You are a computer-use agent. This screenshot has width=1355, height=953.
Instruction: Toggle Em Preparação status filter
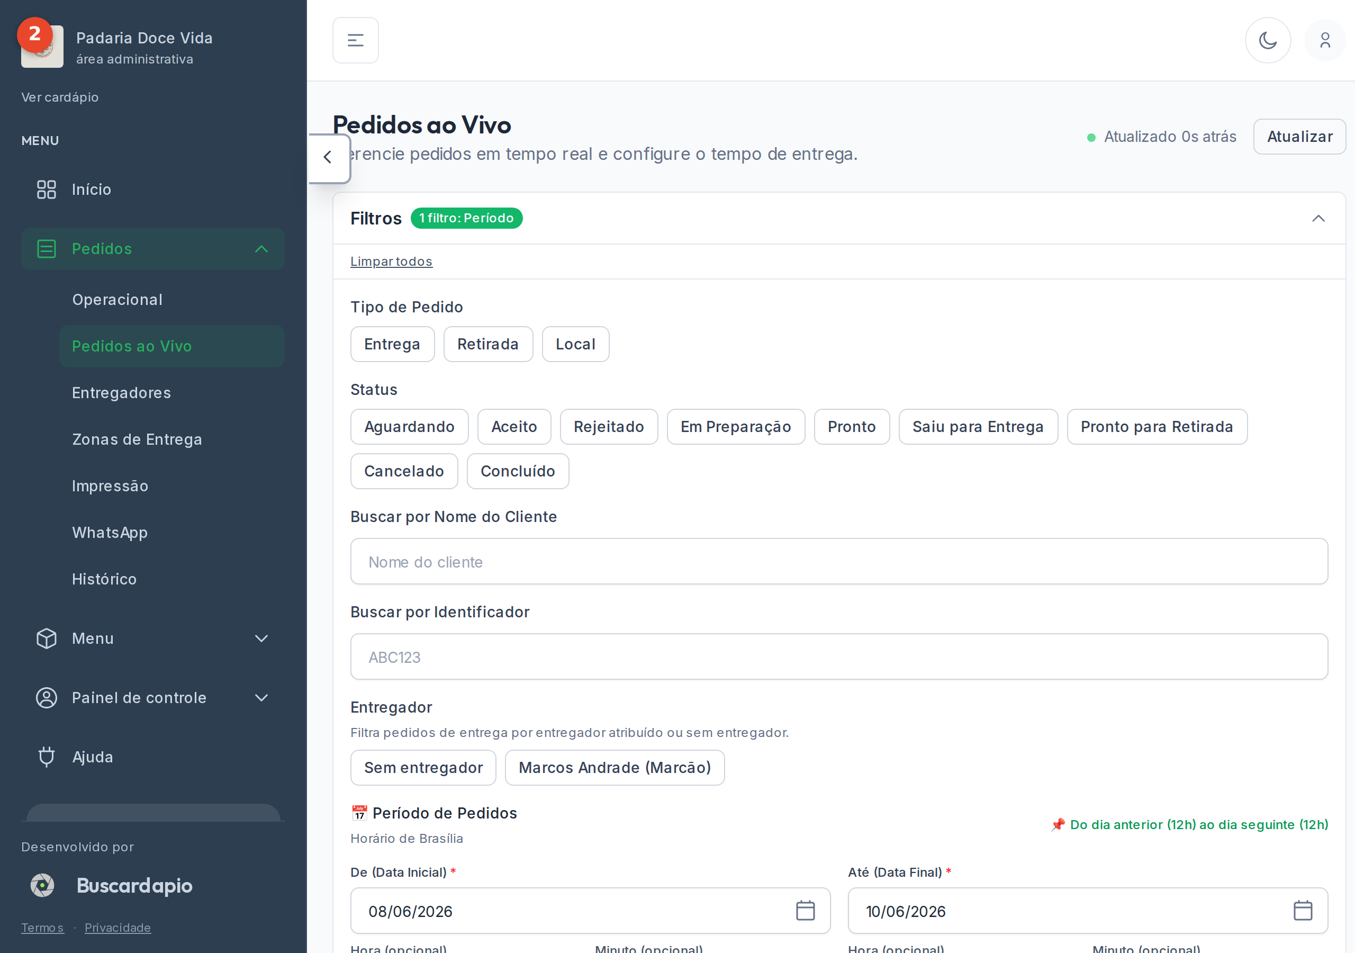736,427
